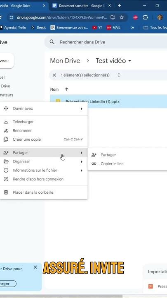The height and width of the screenshot is (298, 167).
Task: Select 'Informations sur le fichier' entry
Action: click(x=44, y=170)
